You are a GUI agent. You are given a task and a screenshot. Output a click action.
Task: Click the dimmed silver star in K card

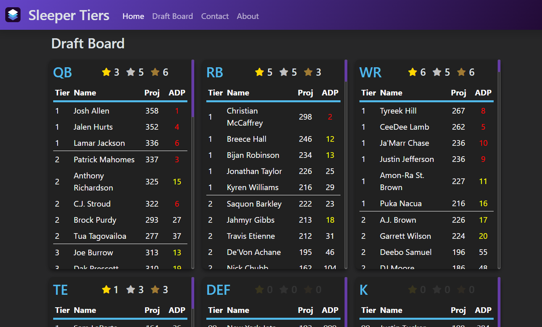(x=437, y=290)
